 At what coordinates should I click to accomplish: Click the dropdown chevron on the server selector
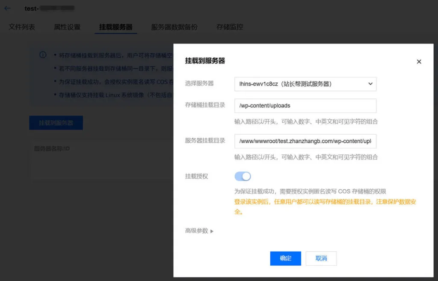tap(370, 84)
